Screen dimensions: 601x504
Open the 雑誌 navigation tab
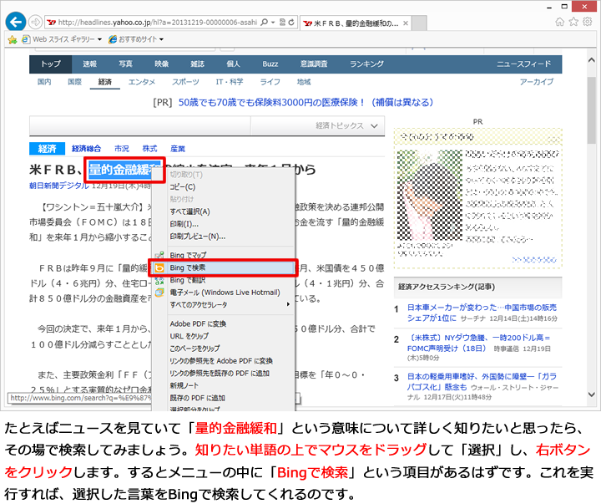pos(197,64)
